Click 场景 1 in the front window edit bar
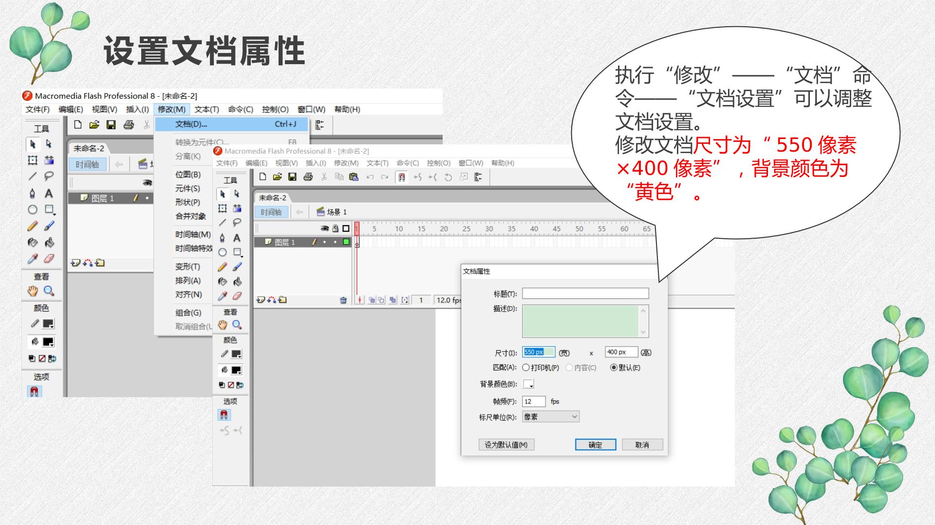Image resolution: width=935 pixels, height=525 pixels. pyautogui.click(x=332, y=212)
